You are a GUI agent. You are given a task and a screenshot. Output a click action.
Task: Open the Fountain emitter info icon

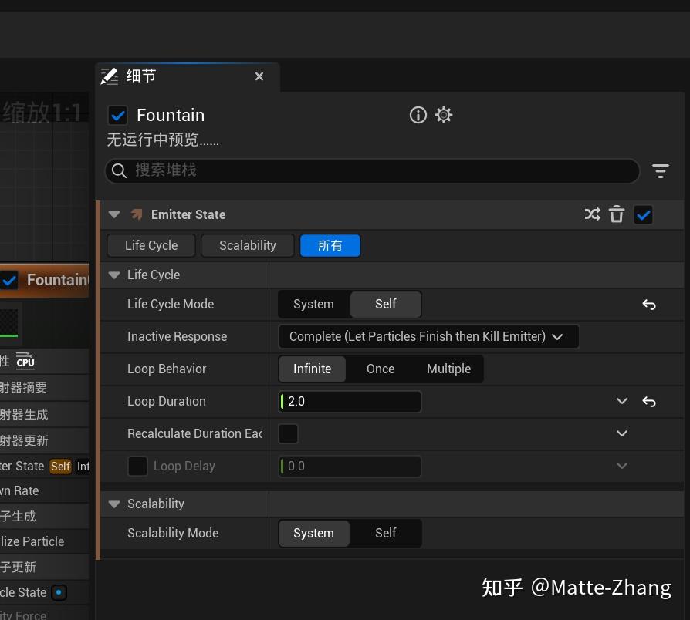pyautogui.click(x=418, y=114)
